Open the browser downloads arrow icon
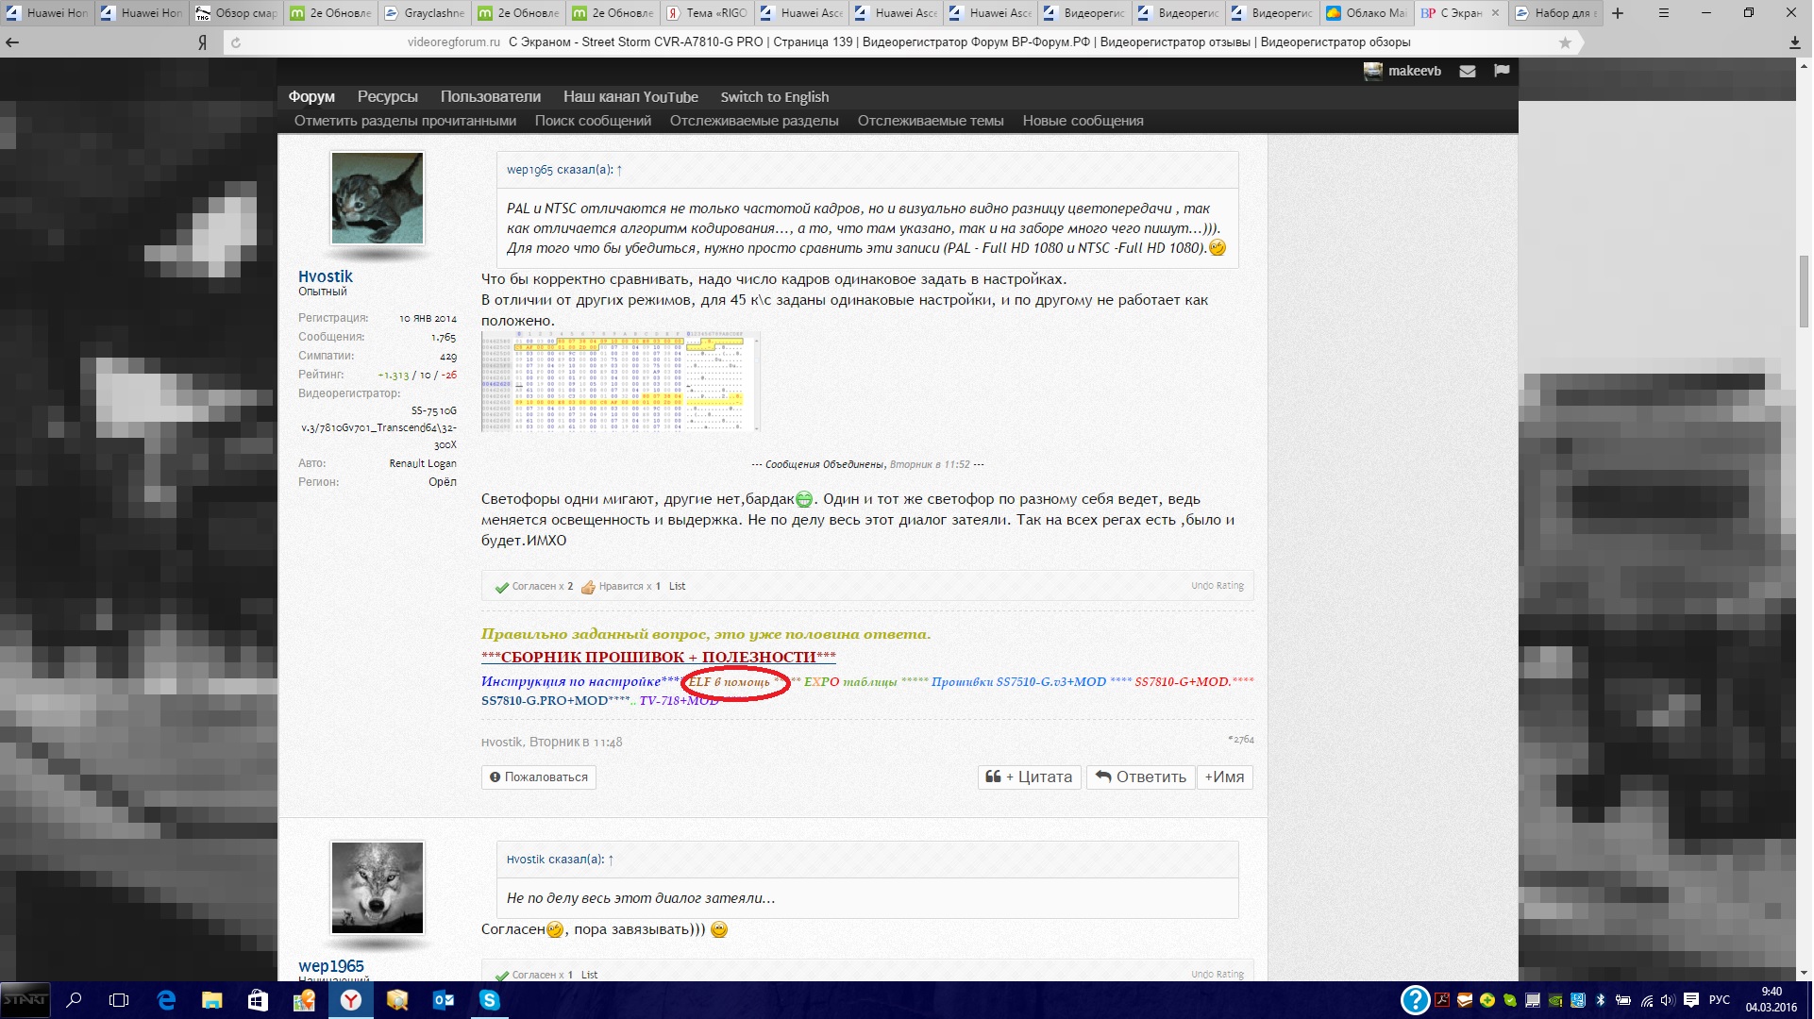The image size is (1814, 1019). pyautogui.click(x=1795, y=42)
